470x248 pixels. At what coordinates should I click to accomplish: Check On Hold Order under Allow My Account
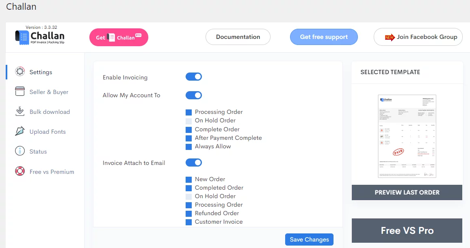(188, 121)
